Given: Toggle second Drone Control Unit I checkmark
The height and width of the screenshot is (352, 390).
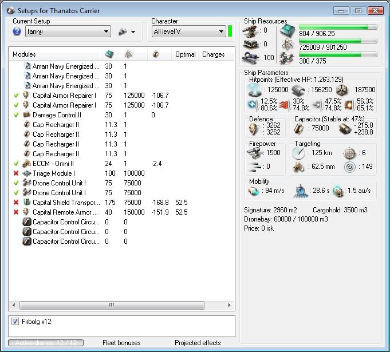Looking at the screenshot, I should 16,193.
